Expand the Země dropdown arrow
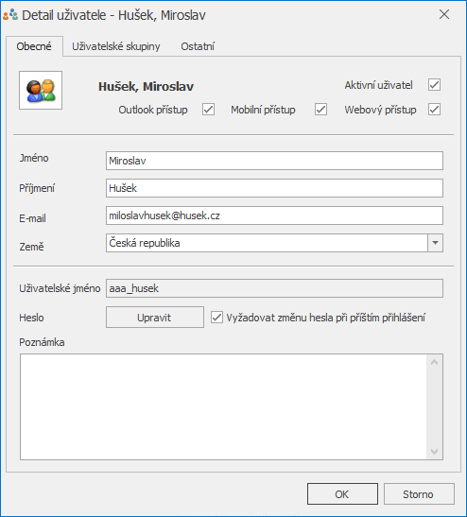The width and height of the screenshot is (467, 517). [x=436, y=243]
